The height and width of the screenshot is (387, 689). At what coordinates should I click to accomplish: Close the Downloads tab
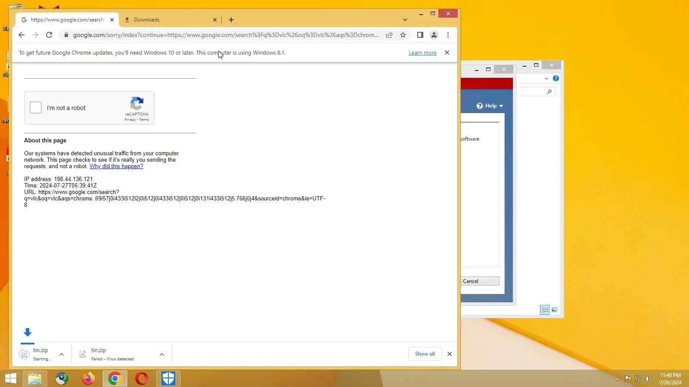[215, 20]
